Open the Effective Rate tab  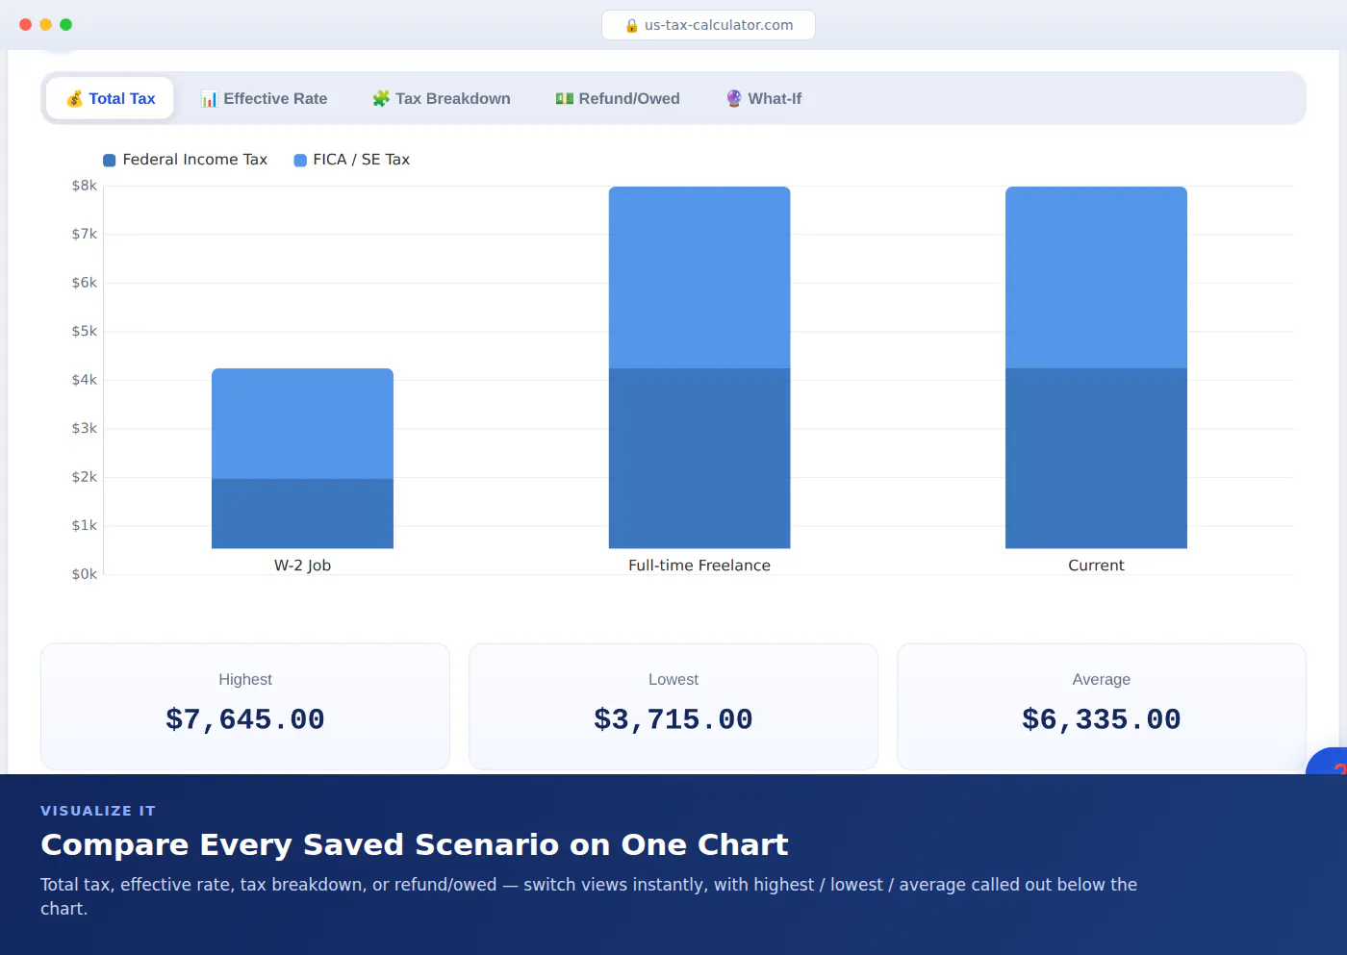pyautogui.click(x=264, y=98)
